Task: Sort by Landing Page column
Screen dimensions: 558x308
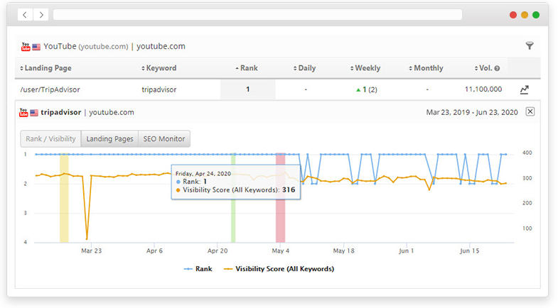Action: click(48, 69)
